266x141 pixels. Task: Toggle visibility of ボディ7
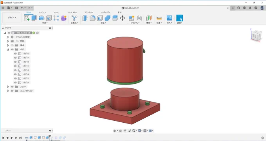click(x=15, y=58)
